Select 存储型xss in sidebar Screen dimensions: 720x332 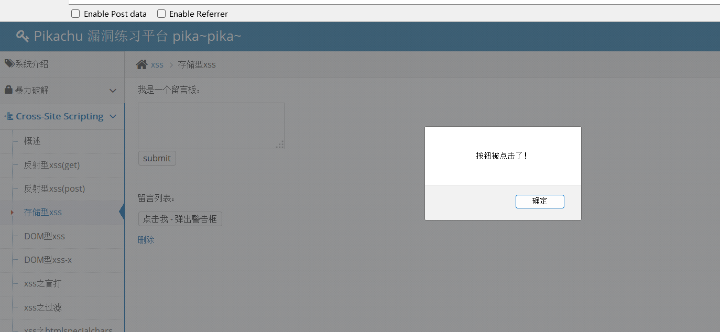(x=43, y=212)
